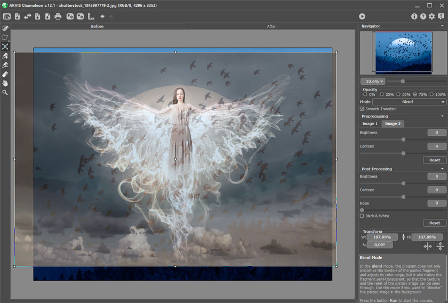448x303 pixels.
Task: Uncheck the Smooth Transition checkbox
Action: click(x=362, y=109)
